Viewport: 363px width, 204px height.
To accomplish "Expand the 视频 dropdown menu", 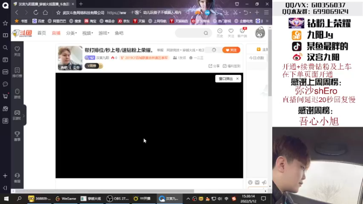I will pos(88,33).
